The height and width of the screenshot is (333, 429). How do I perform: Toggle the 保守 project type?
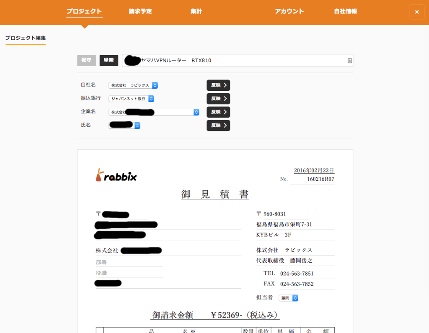[86, 60]
